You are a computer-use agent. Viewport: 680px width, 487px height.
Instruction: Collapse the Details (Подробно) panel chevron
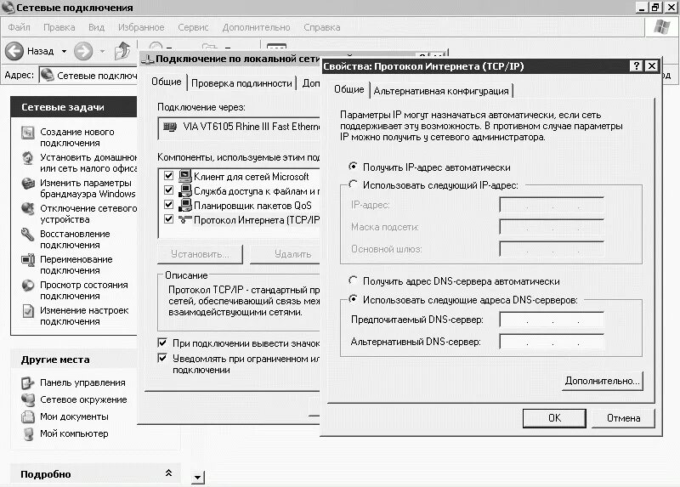pyautogui.click(x=168, y=473)
